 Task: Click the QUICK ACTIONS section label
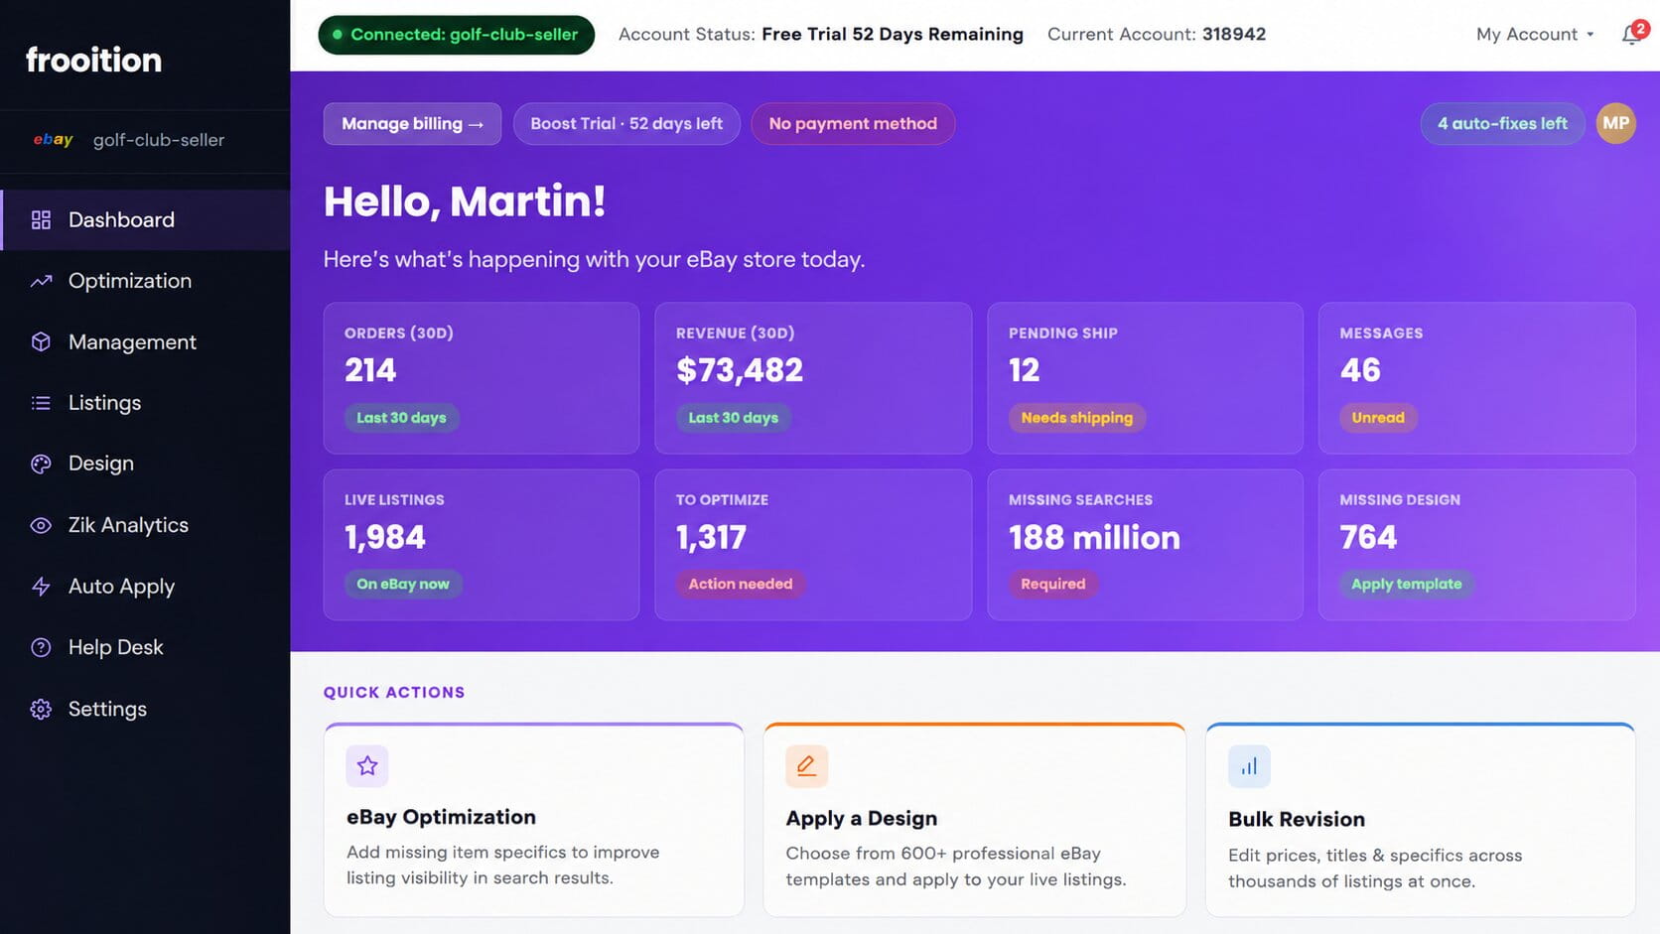394,692
